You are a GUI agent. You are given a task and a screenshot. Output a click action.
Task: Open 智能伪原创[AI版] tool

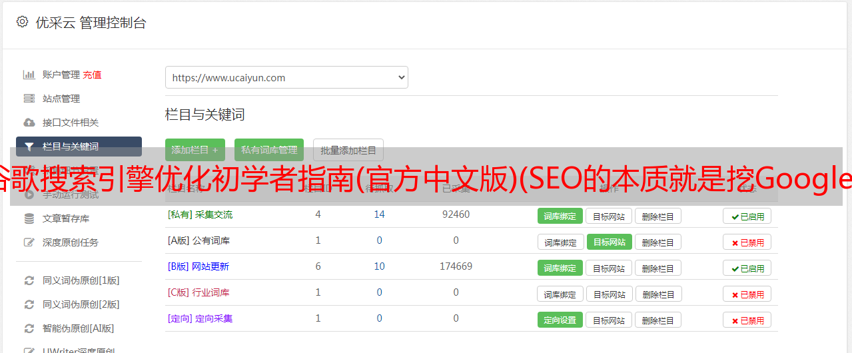click(79, 328)
